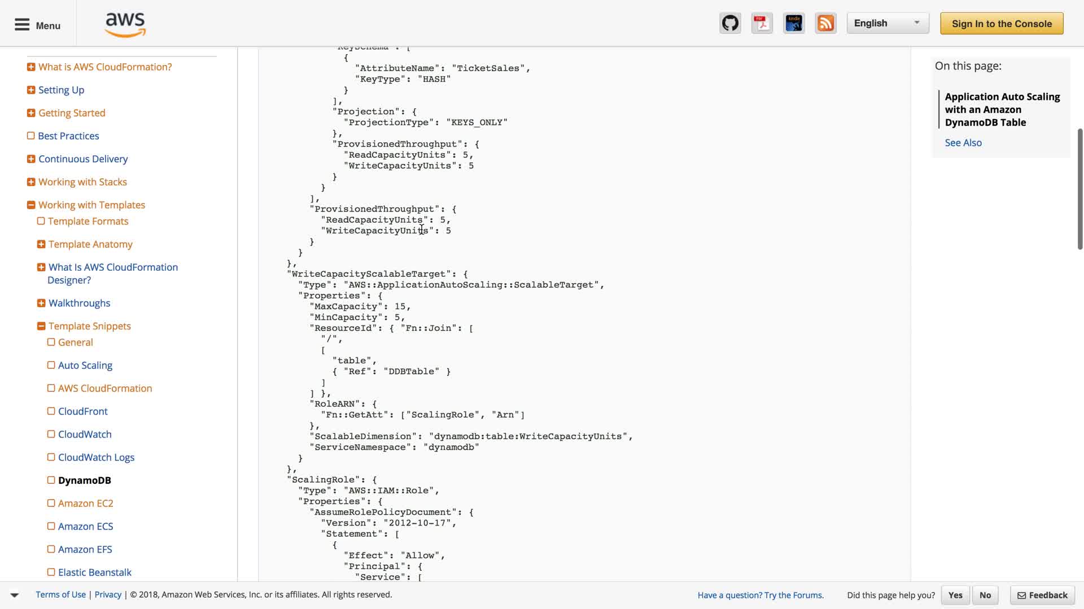Jump to the See Also section
Screen dimensions: 1084x609
[963, 143]
